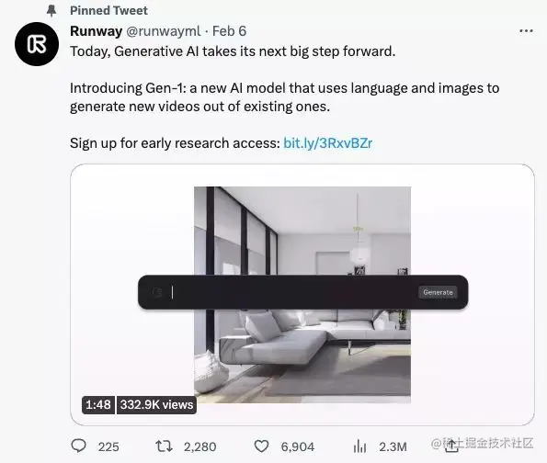Like the tweet with heart icon
Viewport: 547px width, 463px height.
[x=261, y=446]
